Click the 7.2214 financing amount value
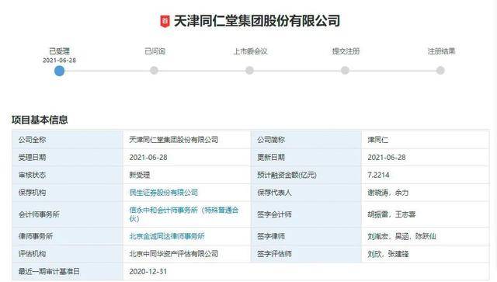The width and height of the screenshot is (497, 282). click(378, 175)
